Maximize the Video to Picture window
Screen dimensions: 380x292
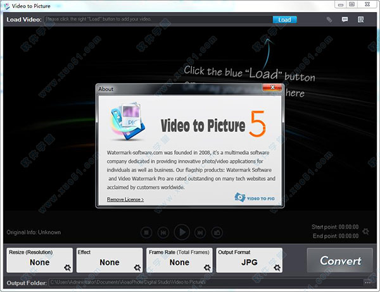pos(352,4)
